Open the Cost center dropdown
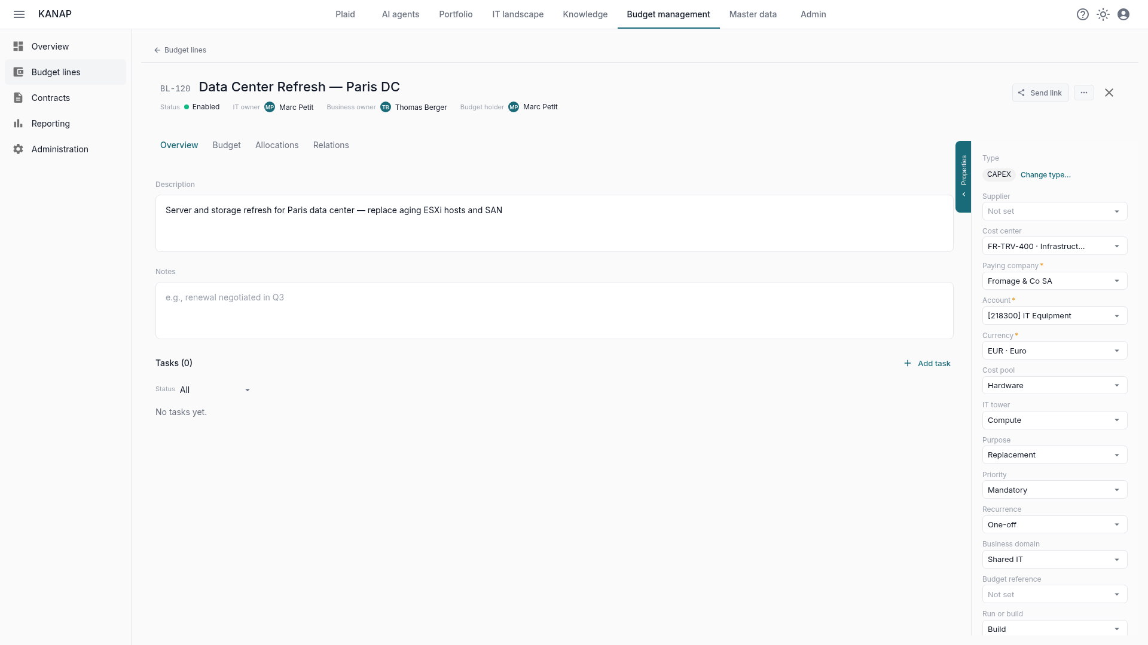1148x645 pixels. 1055,246
